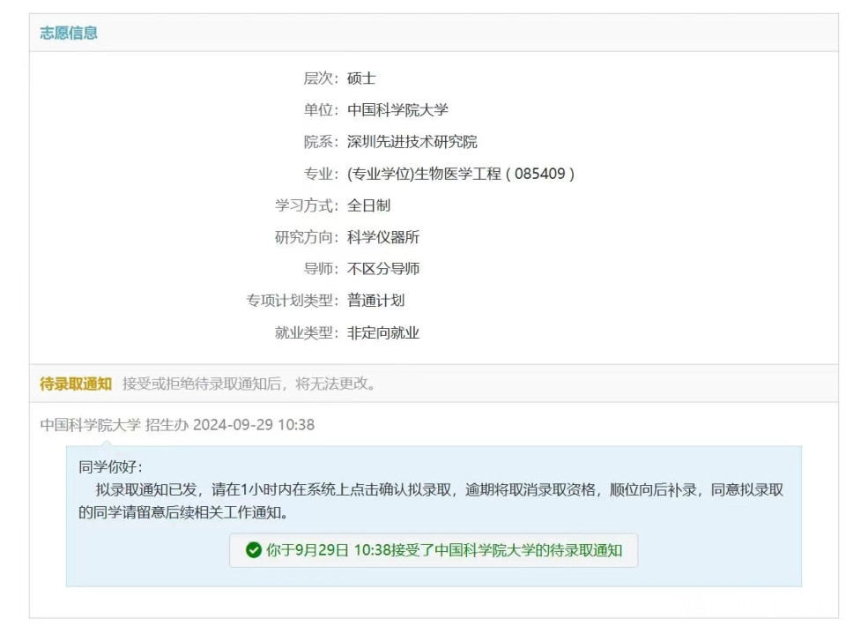Image resolution: width=846 pixels, height=626 pixels.
Task: Click the 专项计划类型 field label
Action: click(x=292, y=301)
